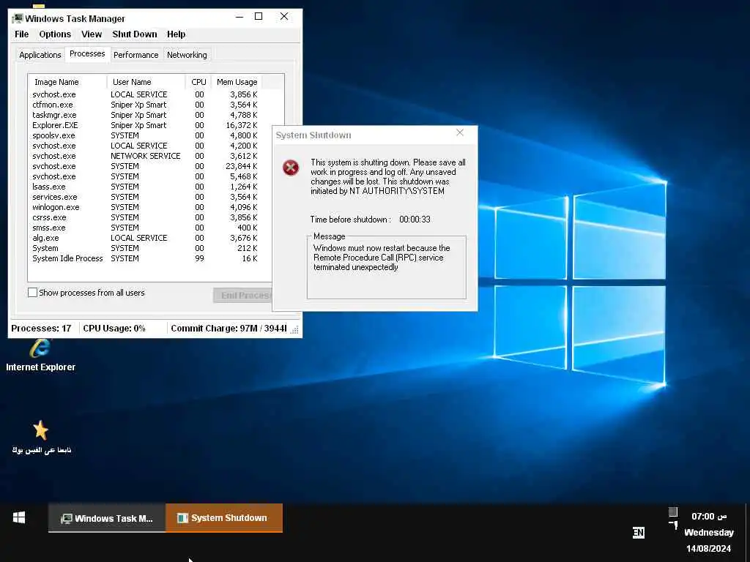Select the lsass.exe process row
This screenshot has height=562, width=750.
click(145, 187)
